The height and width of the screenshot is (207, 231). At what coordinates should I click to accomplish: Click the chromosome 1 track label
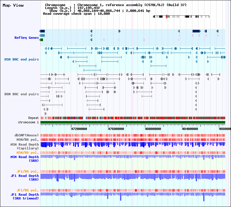pos(28,122)
